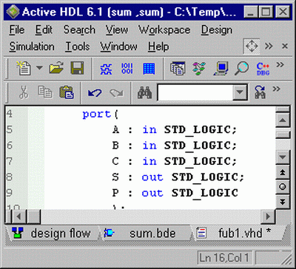The width and height of the screenshot is (296, 269).
Task: Click the computer monitor icon
Action: pyautogui.click(x=221, y=69)
